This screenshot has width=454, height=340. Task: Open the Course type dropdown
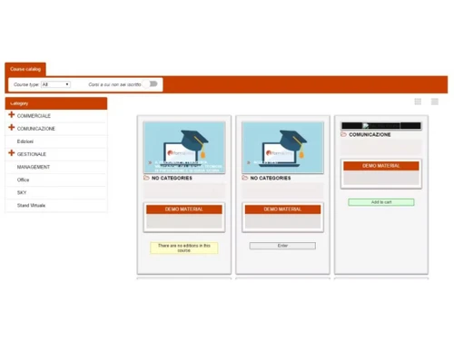click(55, 84)
